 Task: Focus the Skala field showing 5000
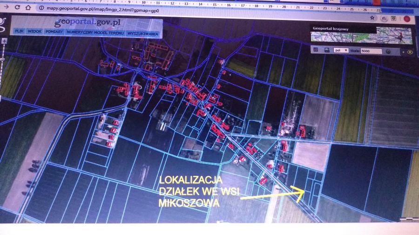pos(371,51)
